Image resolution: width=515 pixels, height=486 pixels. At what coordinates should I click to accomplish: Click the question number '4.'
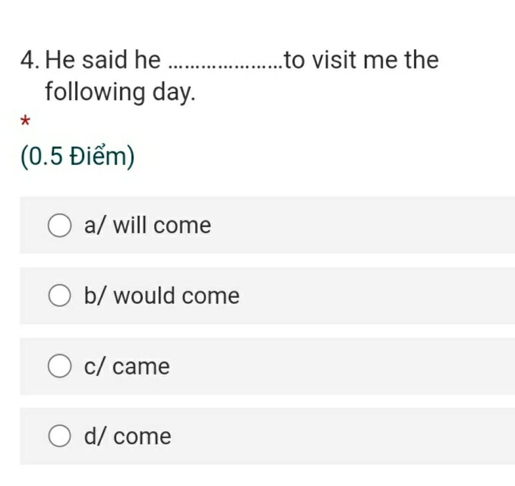pos(30,60)
